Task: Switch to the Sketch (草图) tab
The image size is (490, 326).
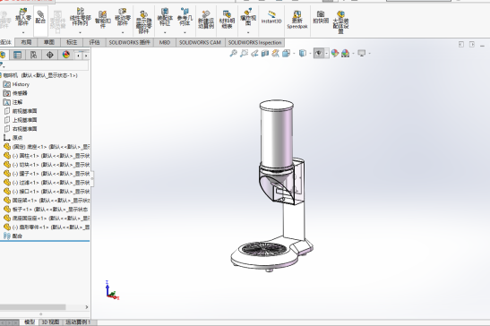Action: coord(48,42)
